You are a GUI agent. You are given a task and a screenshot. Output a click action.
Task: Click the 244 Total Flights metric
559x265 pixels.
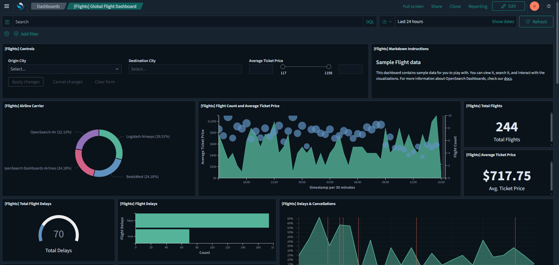[x=507, y=127]
